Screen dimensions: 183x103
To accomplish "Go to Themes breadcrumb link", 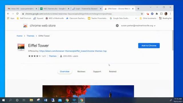I will click(x=31, y=36).
